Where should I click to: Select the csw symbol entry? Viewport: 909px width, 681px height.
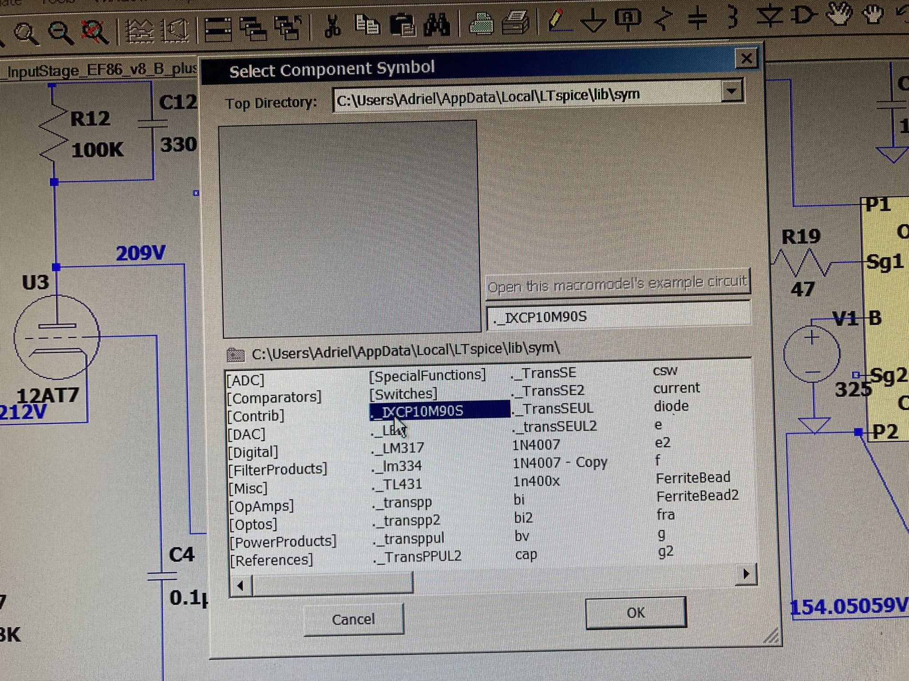pos(665,371)
